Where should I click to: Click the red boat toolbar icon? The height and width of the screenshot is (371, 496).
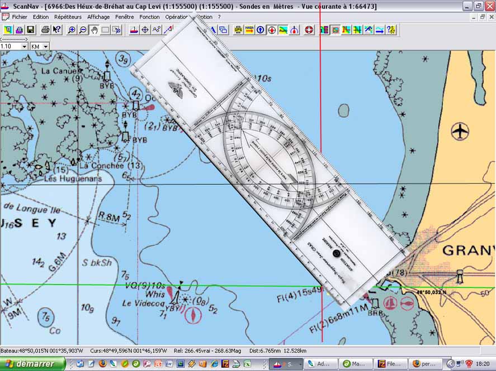point(134,30)
